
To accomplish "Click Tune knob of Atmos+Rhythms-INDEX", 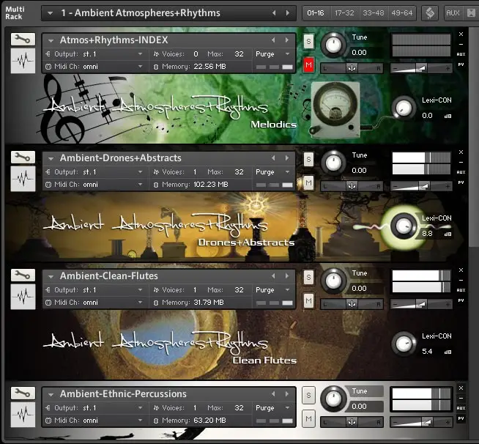I will [333, 45].
